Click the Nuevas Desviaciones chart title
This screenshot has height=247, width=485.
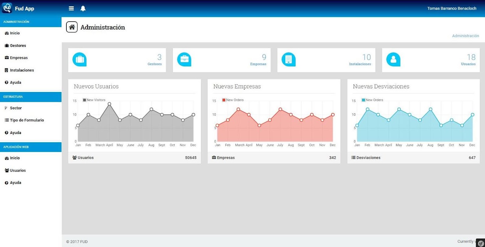pos(381,86)
